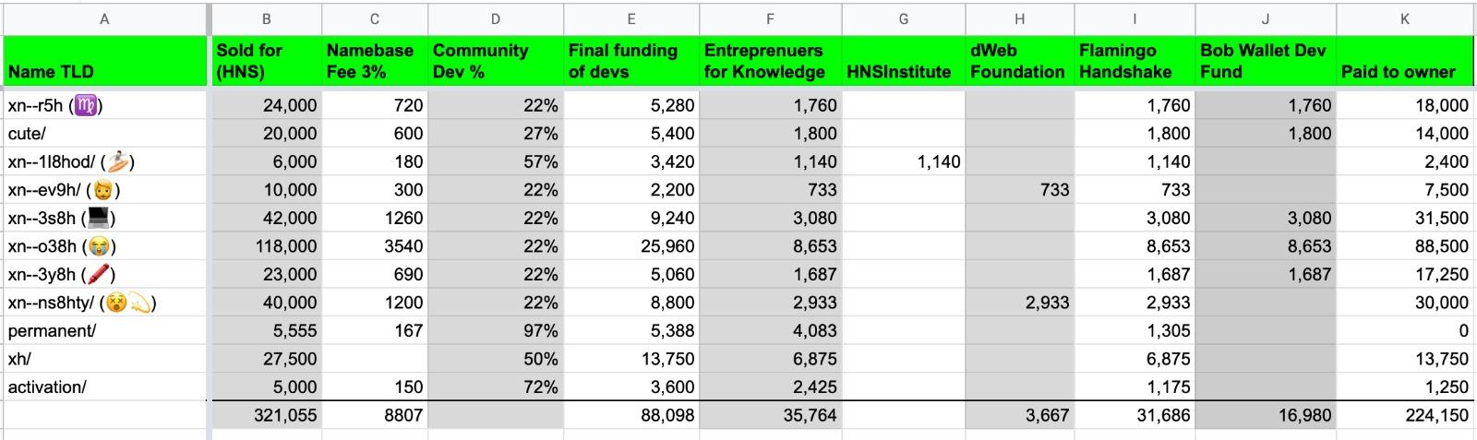Click the 88,098 final funding total

[x=631, y=416]
